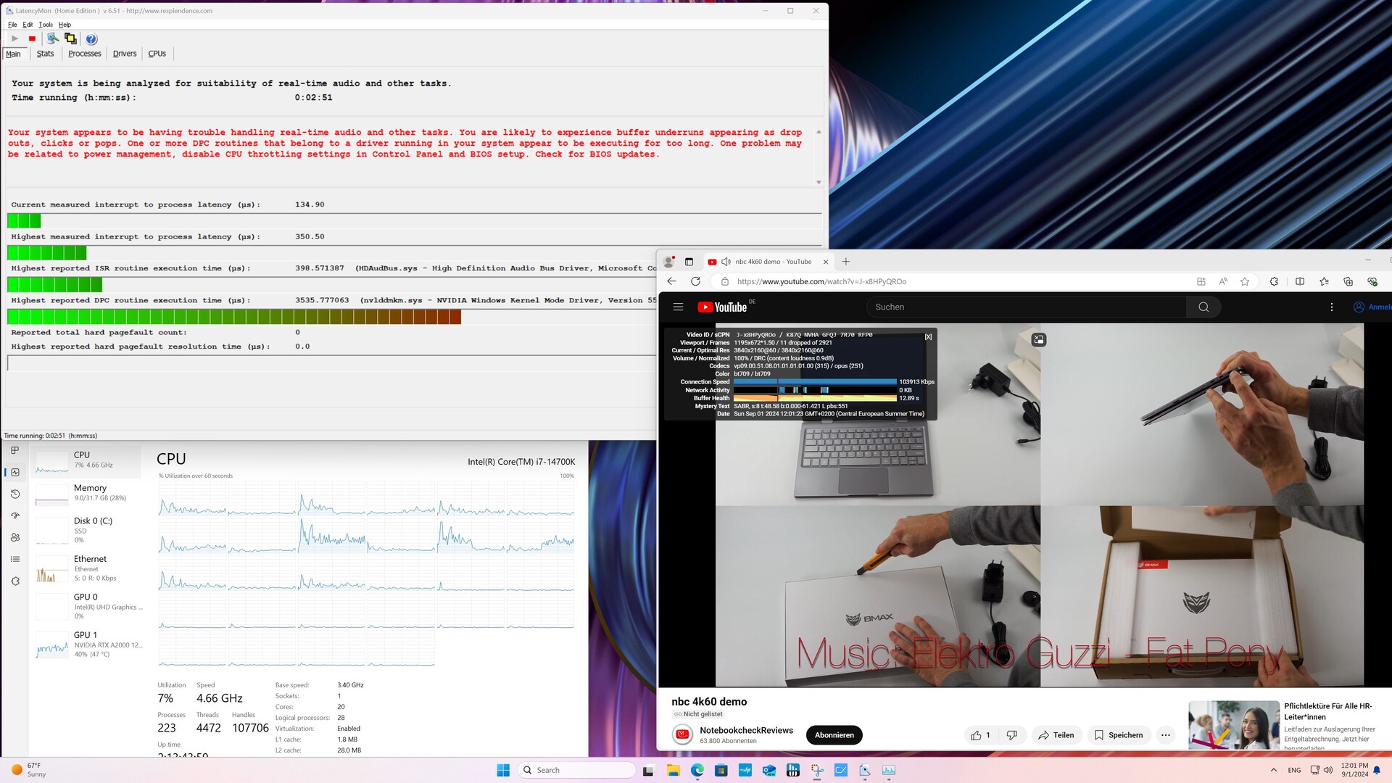Expand more actions ellipsis below video
This screenshot has height=783, width=1392.
point(1165,735)
